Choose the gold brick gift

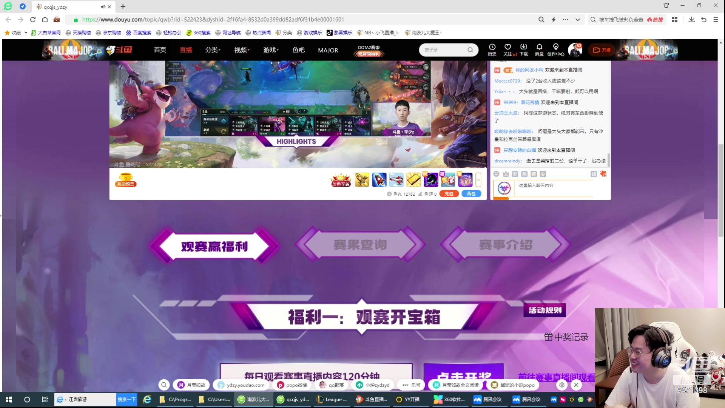coord(414,180)
